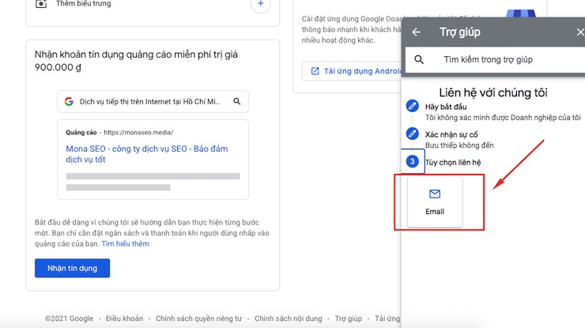Open the Điều khoản footer link
The width and height of the screenshot is (585, 328).
tap(124, 319)
